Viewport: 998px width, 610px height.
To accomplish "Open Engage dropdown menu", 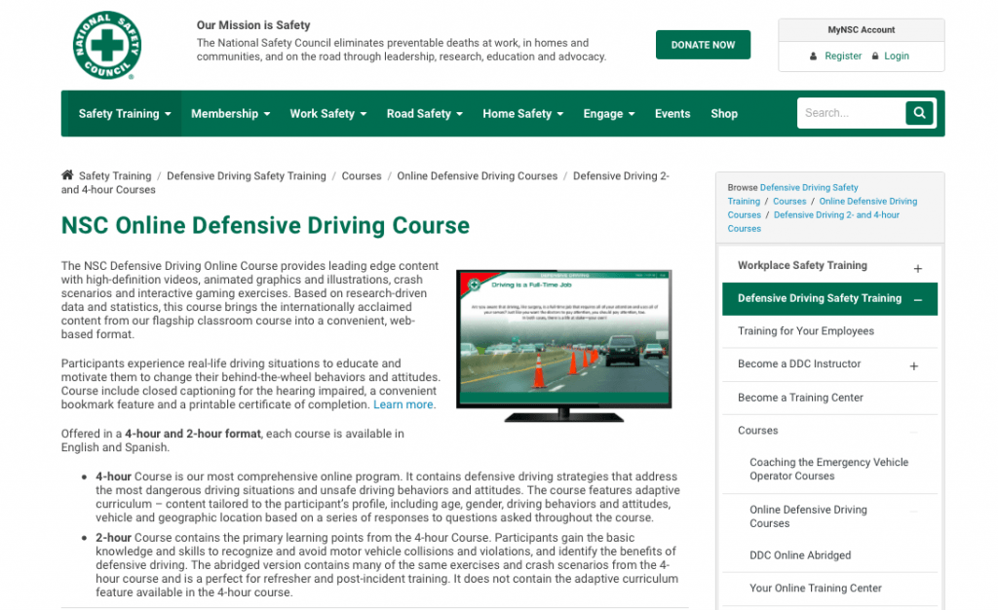I will pyautogui.click(x=609, y=114).
